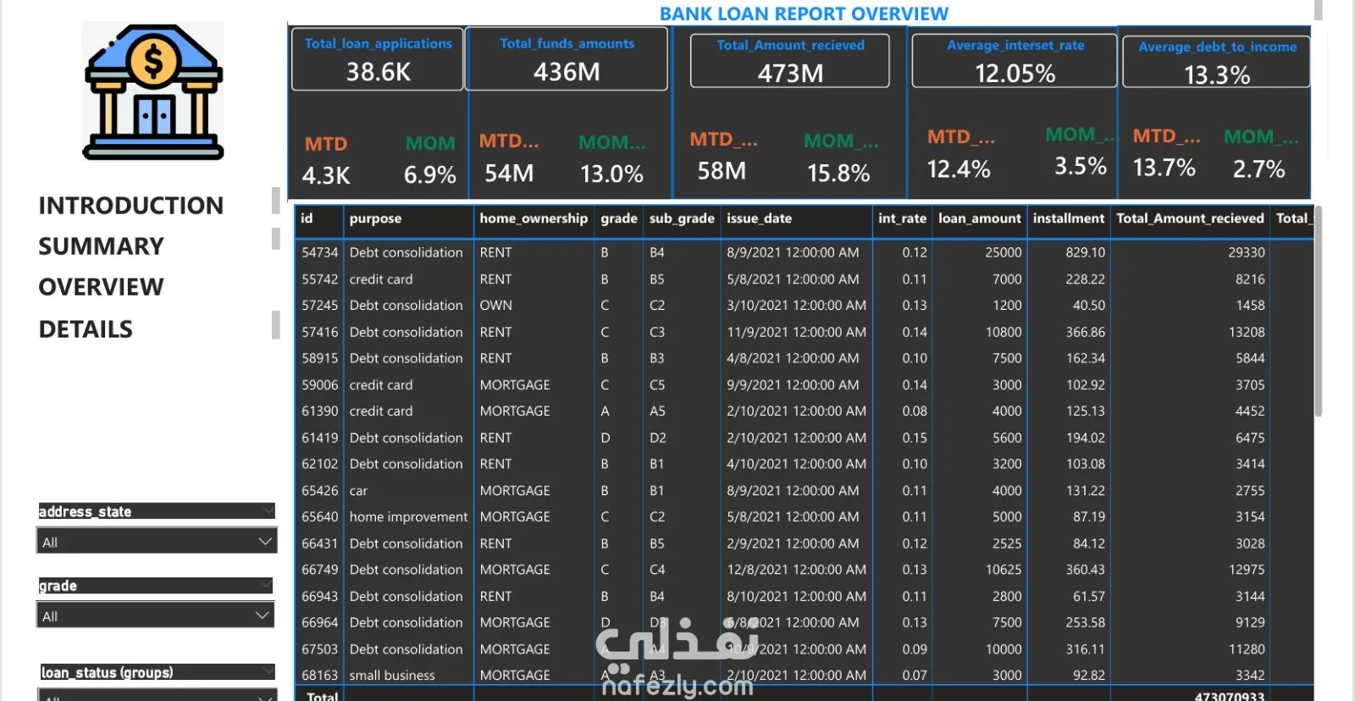Click MTD debt-to-income value 13.7%

1164,168
